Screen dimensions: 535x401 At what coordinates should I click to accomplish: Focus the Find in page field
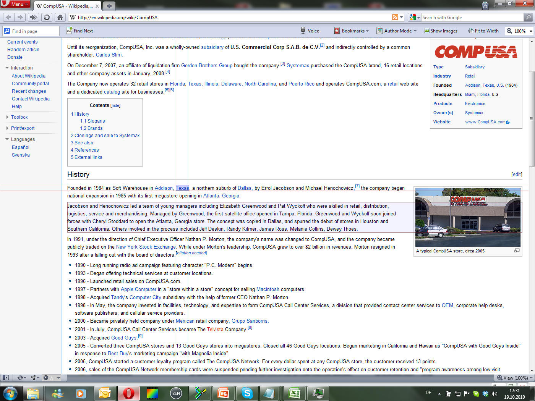31,31
